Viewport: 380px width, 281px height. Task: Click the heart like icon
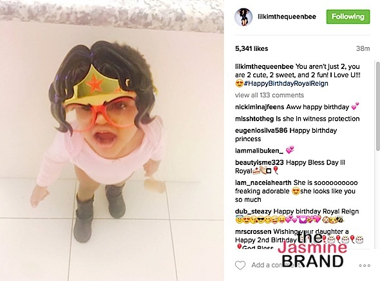[x=240, y=266]
